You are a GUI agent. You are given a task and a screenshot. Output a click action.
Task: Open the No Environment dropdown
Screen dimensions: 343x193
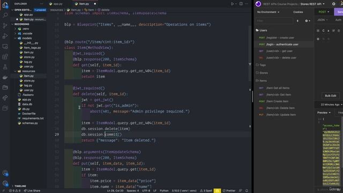[x=268, y=12]
